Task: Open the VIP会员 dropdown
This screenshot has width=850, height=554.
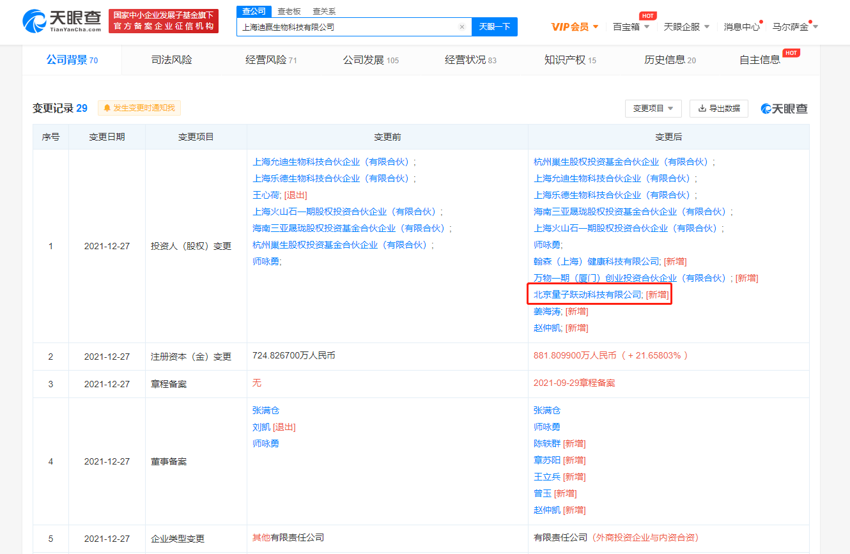Action: pos(575,27)
